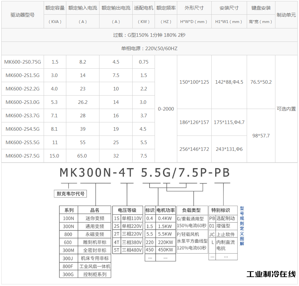The width and height of the screenshot is (299, 286).
Task: Click the 驱动器型号 column header
Action: coord(23,15)
